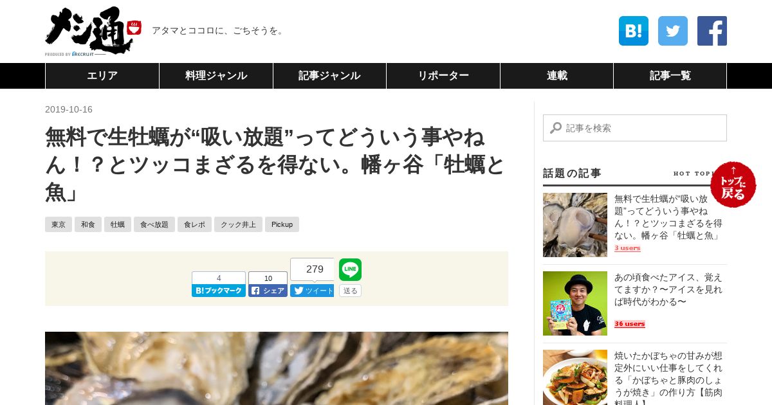Viewport: 772px width, 405px height.
Task: Focus the 記事を検索 search field
Action: 635,128
